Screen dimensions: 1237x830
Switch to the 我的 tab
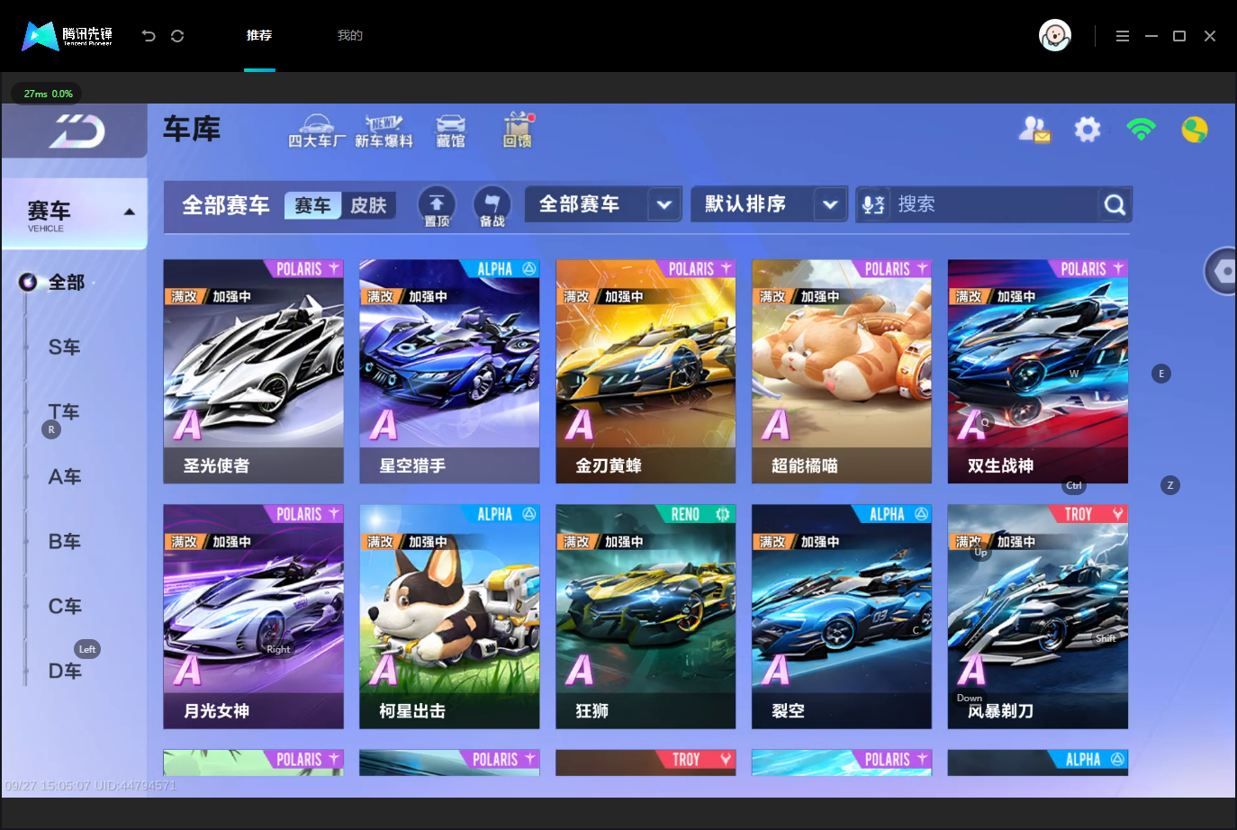click(350, 36)
